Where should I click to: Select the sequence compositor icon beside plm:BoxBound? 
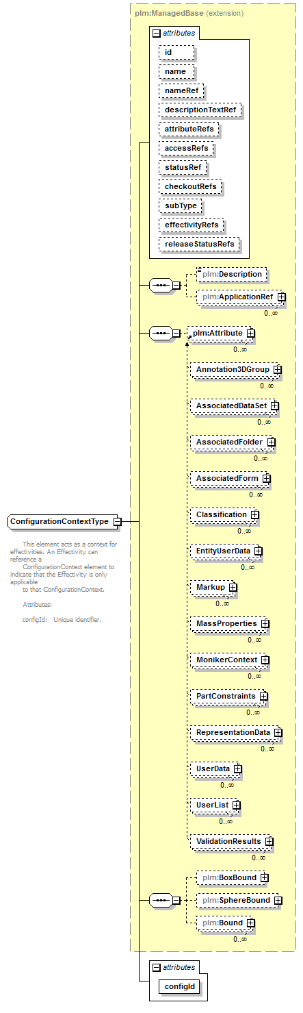160,901
